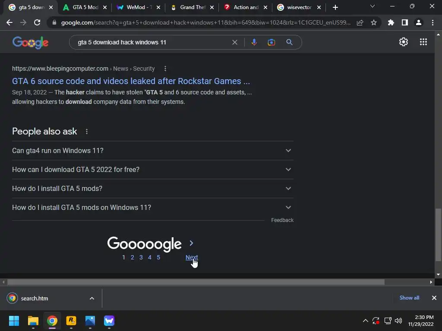Viewport: 442px width, 331px height.
Task: Open the Chrome profile avatar menu
Action: 419,22
